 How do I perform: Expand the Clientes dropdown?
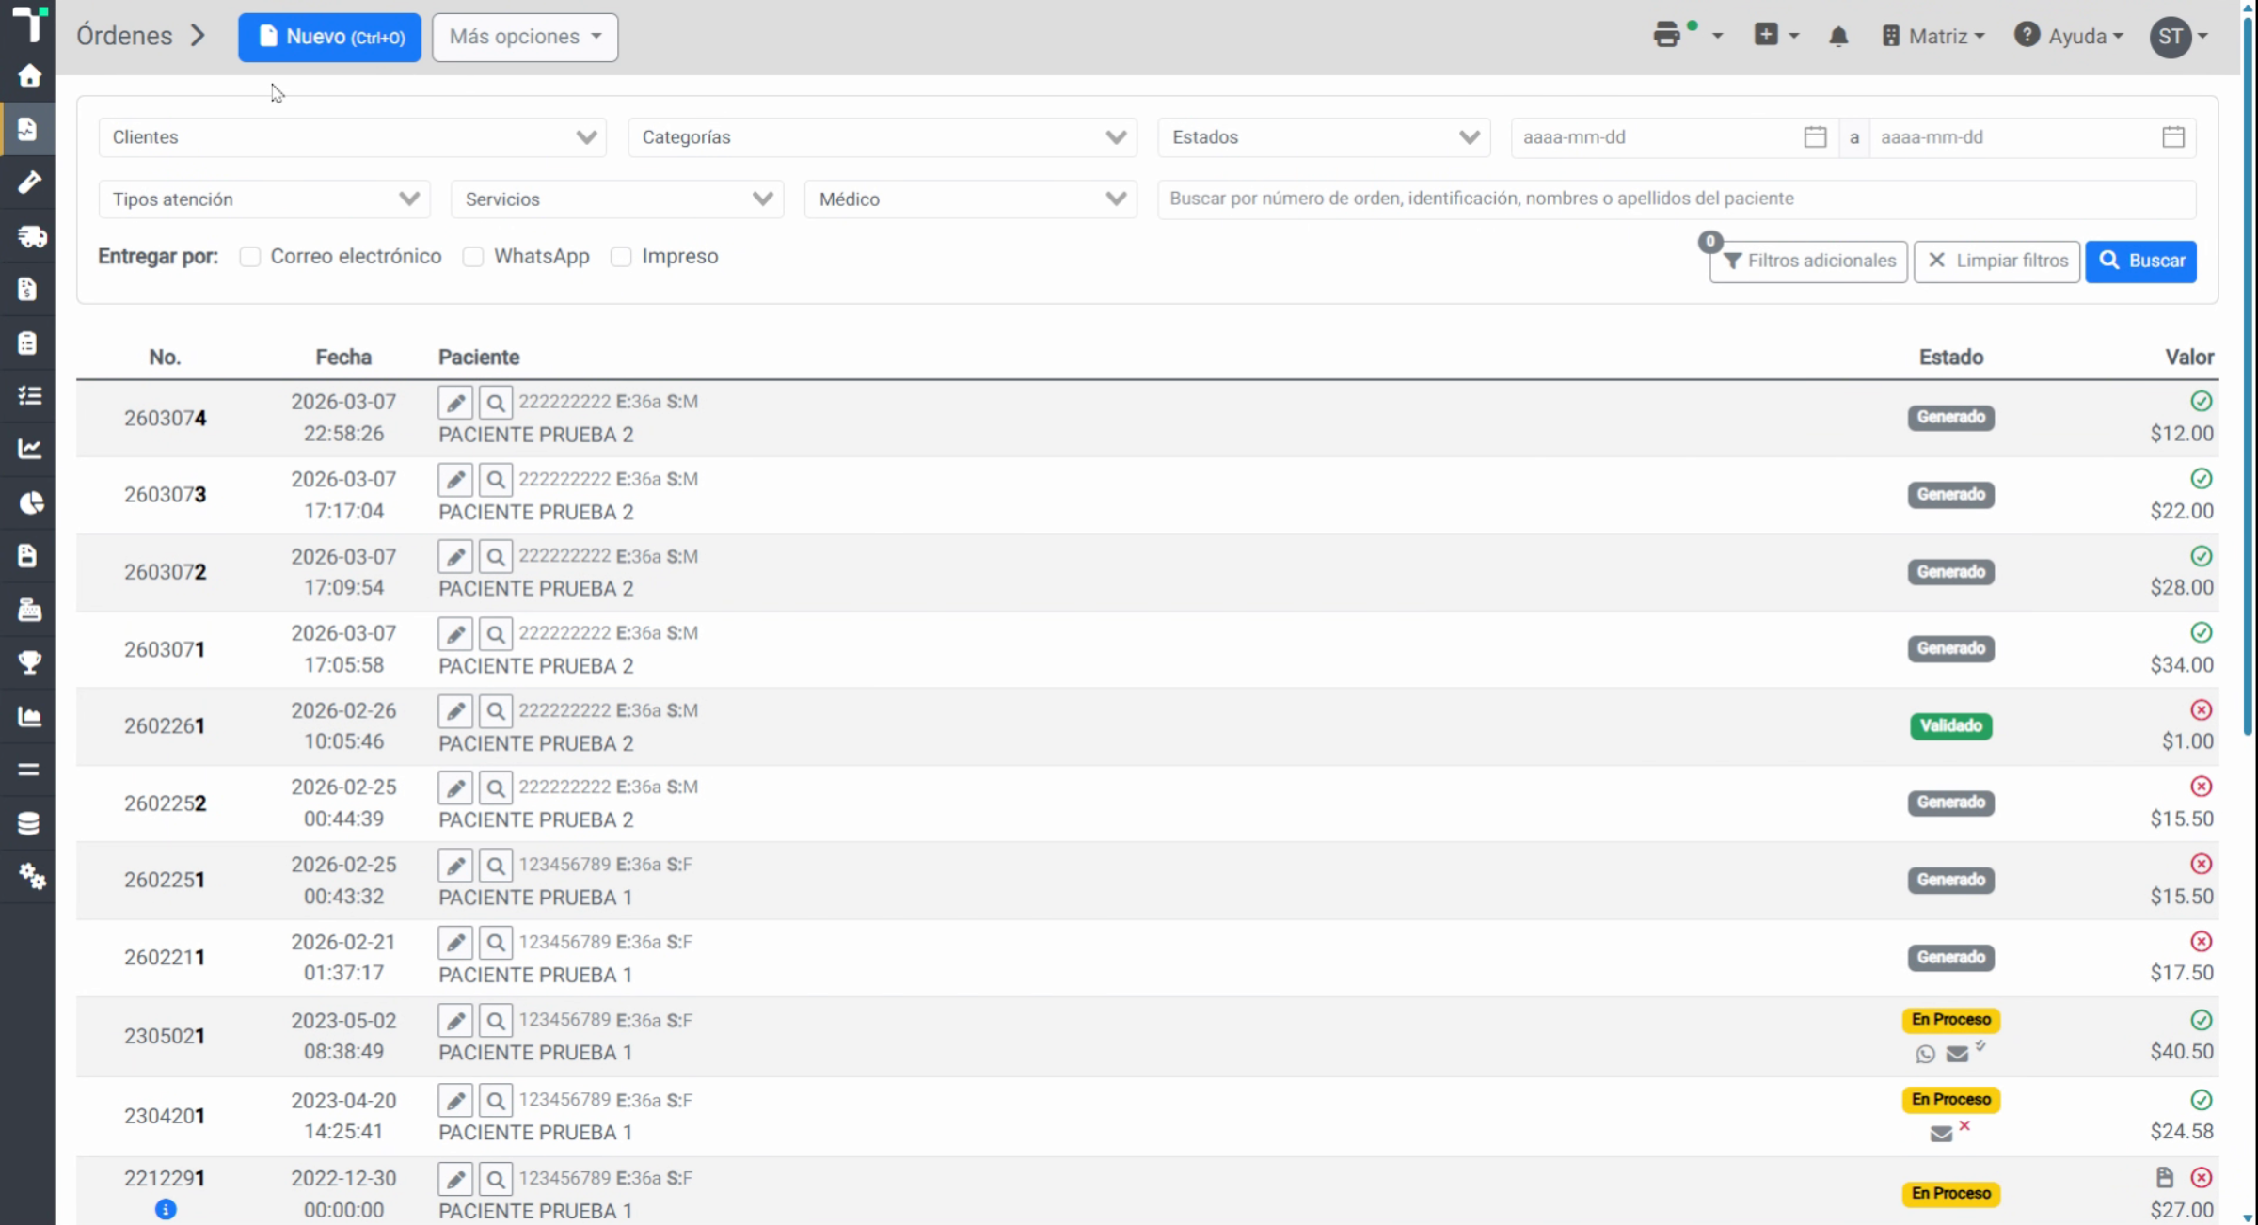[352, 137]
